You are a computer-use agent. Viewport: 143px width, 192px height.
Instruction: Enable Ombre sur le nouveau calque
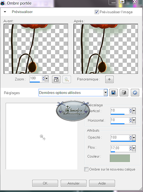pos(86,169)
